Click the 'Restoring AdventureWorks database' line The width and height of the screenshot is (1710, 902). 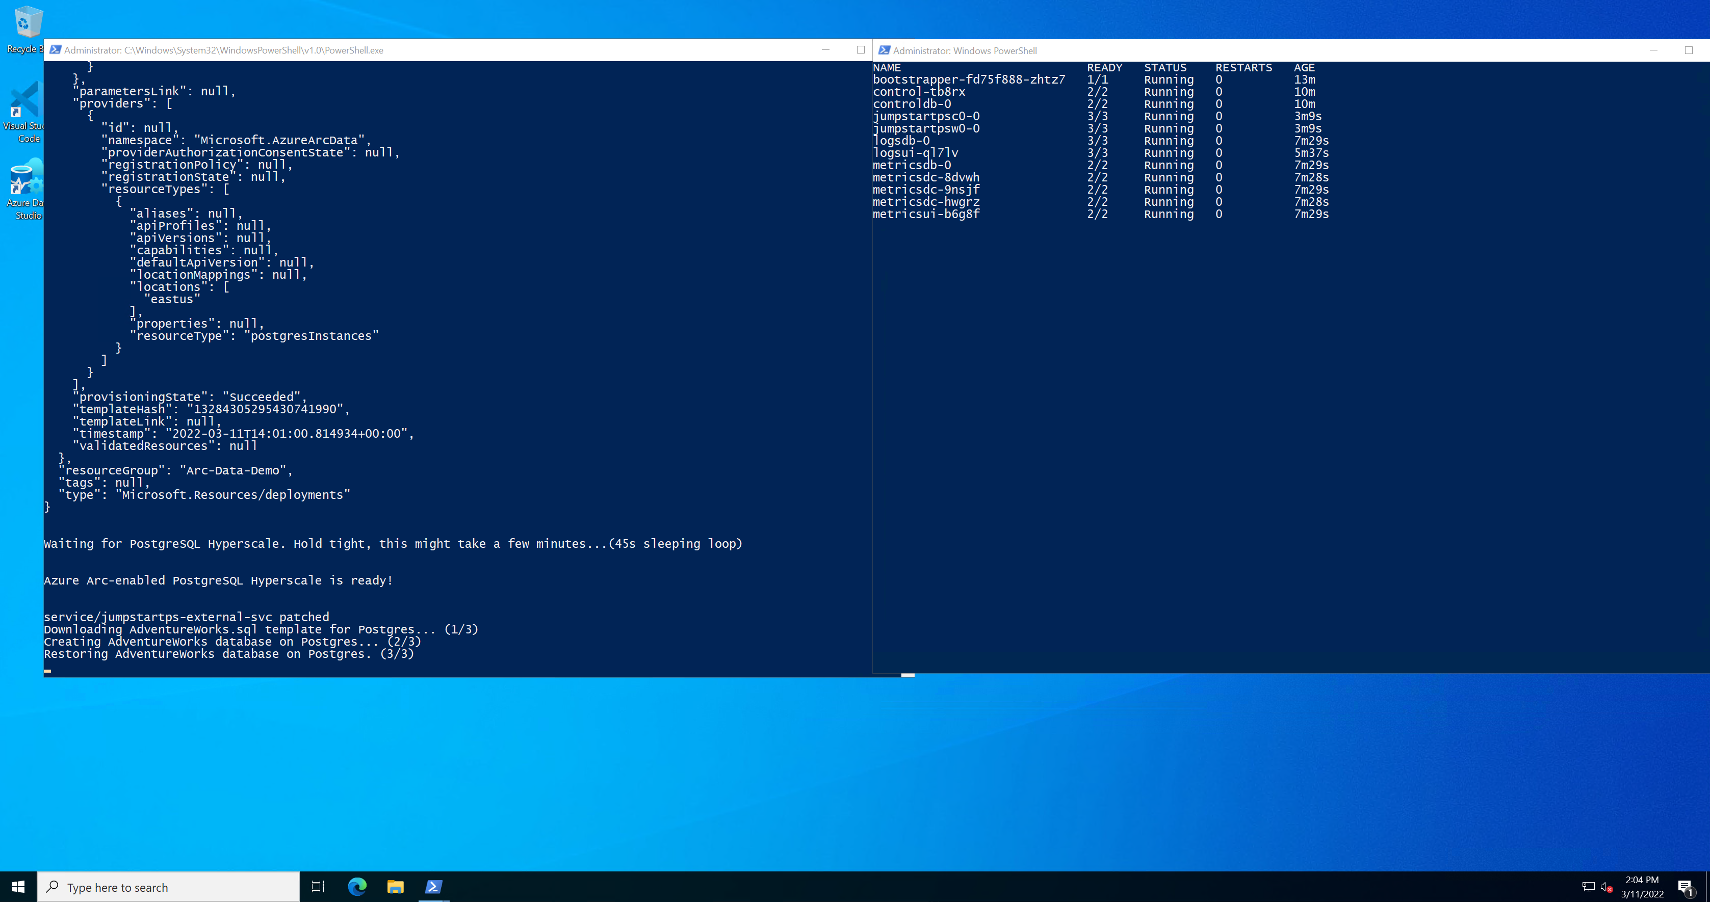[229, 654]
